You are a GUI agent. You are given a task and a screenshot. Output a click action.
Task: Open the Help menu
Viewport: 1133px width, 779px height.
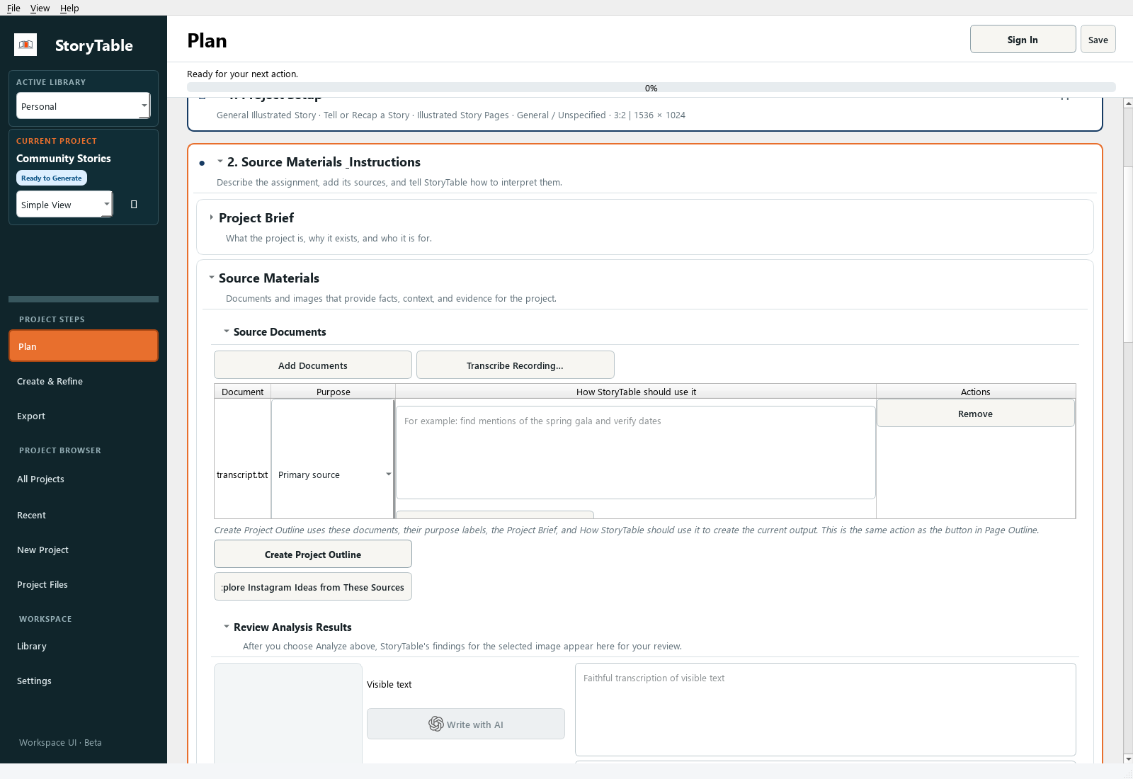click(x=69, y=8)
